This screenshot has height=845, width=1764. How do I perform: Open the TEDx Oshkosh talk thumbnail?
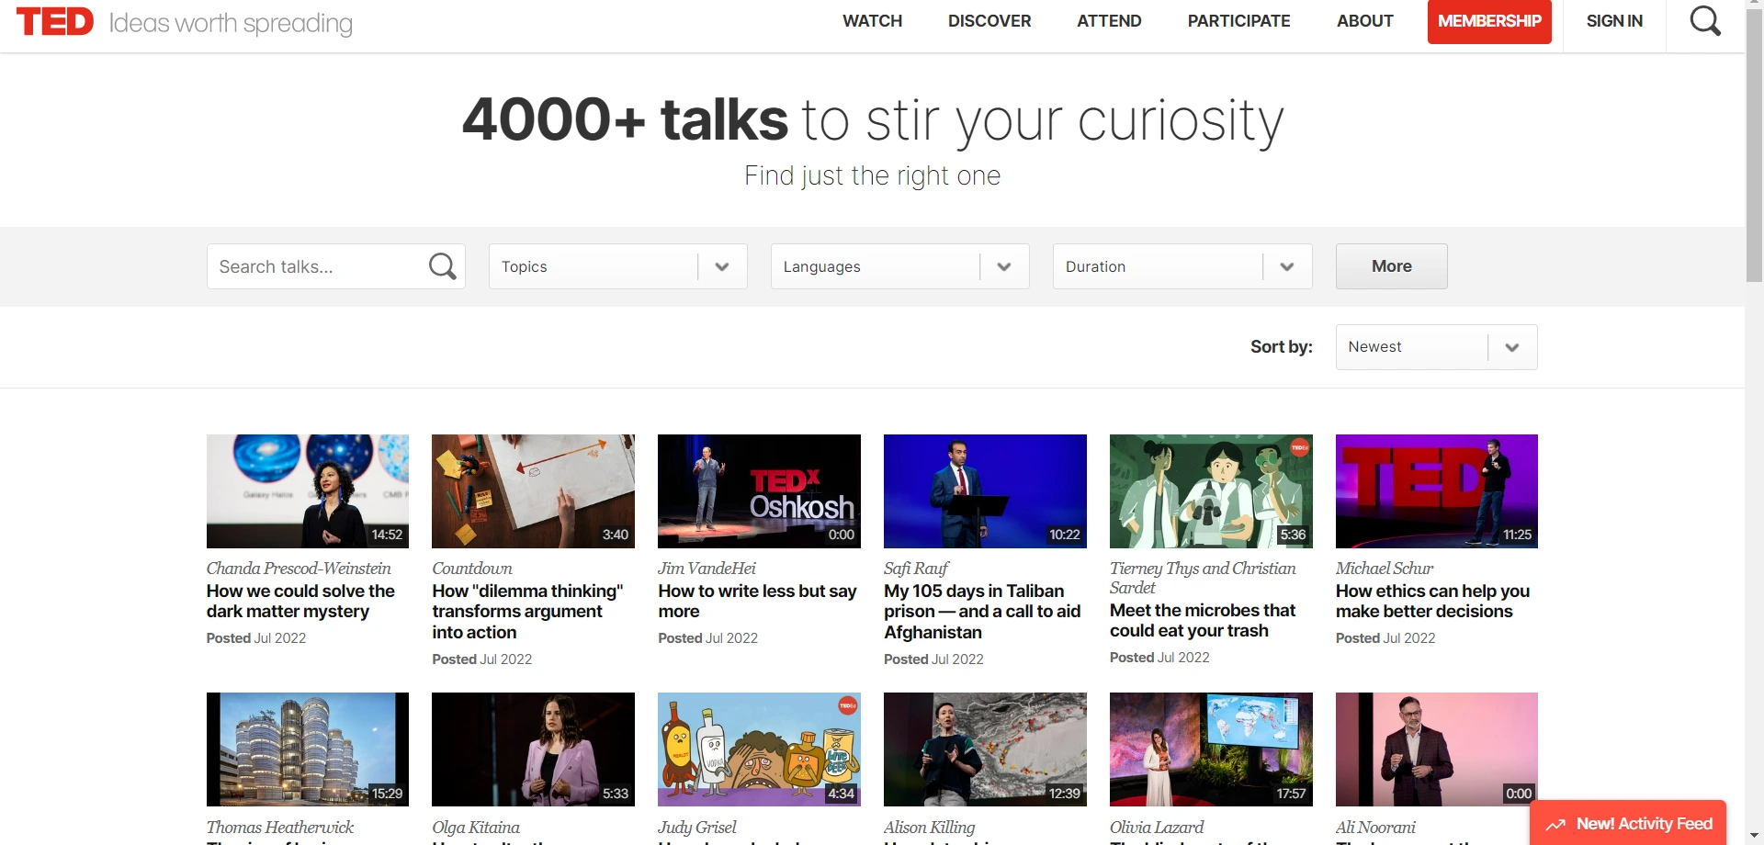[759, 491]
